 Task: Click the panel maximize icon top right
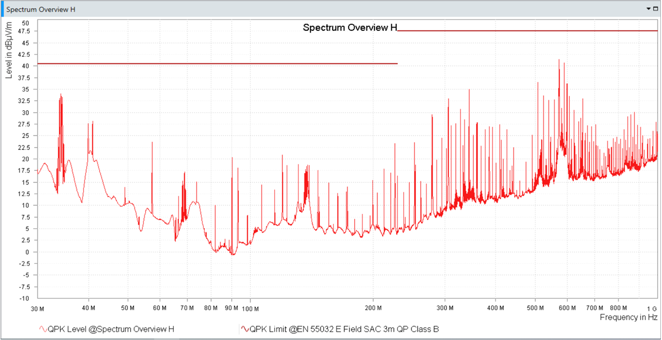pos(654,9)
